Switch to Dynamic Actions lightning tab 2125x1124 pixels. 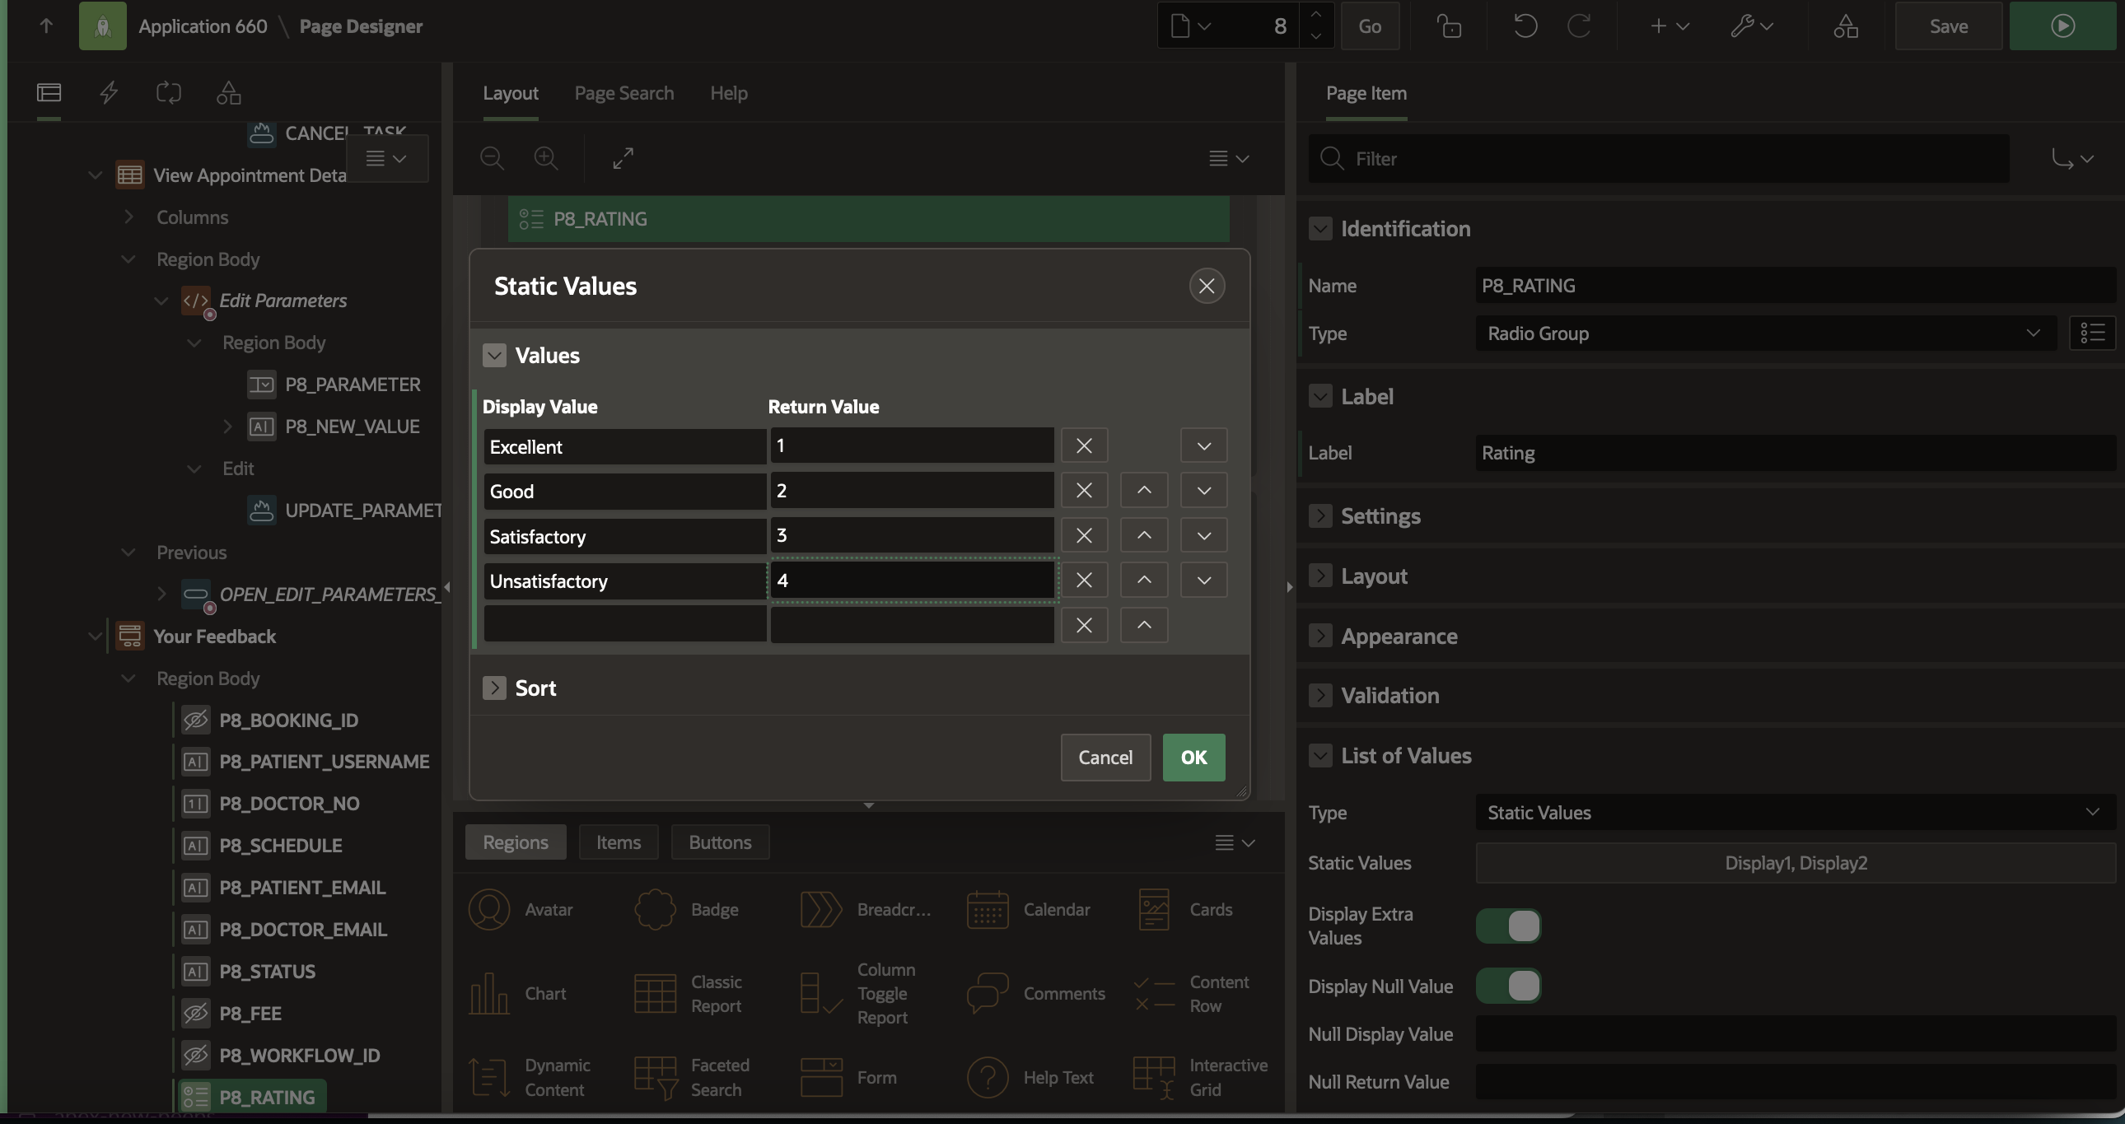(109, 92)
